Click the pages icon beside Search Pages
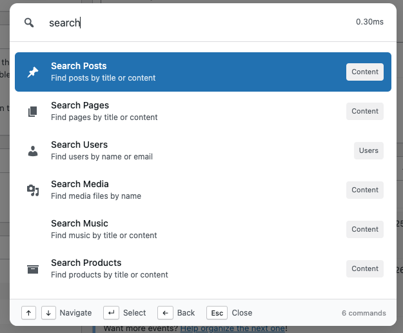403x333 pixels. (x=33, y=112)
